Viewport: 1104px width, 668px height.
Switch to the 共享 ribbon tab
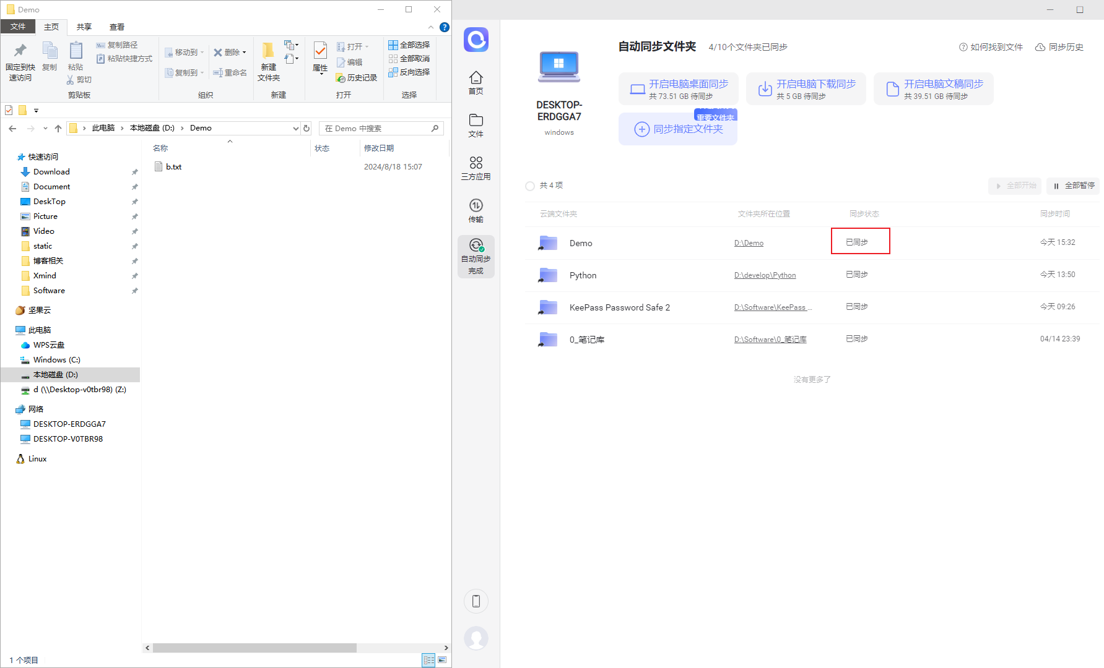click(84, 27)
